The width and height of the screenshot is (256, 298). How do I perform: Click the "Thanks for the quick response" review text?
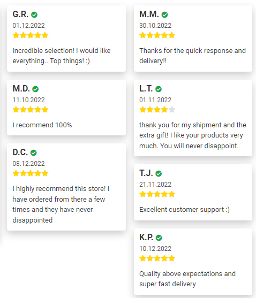coord(192,56)
